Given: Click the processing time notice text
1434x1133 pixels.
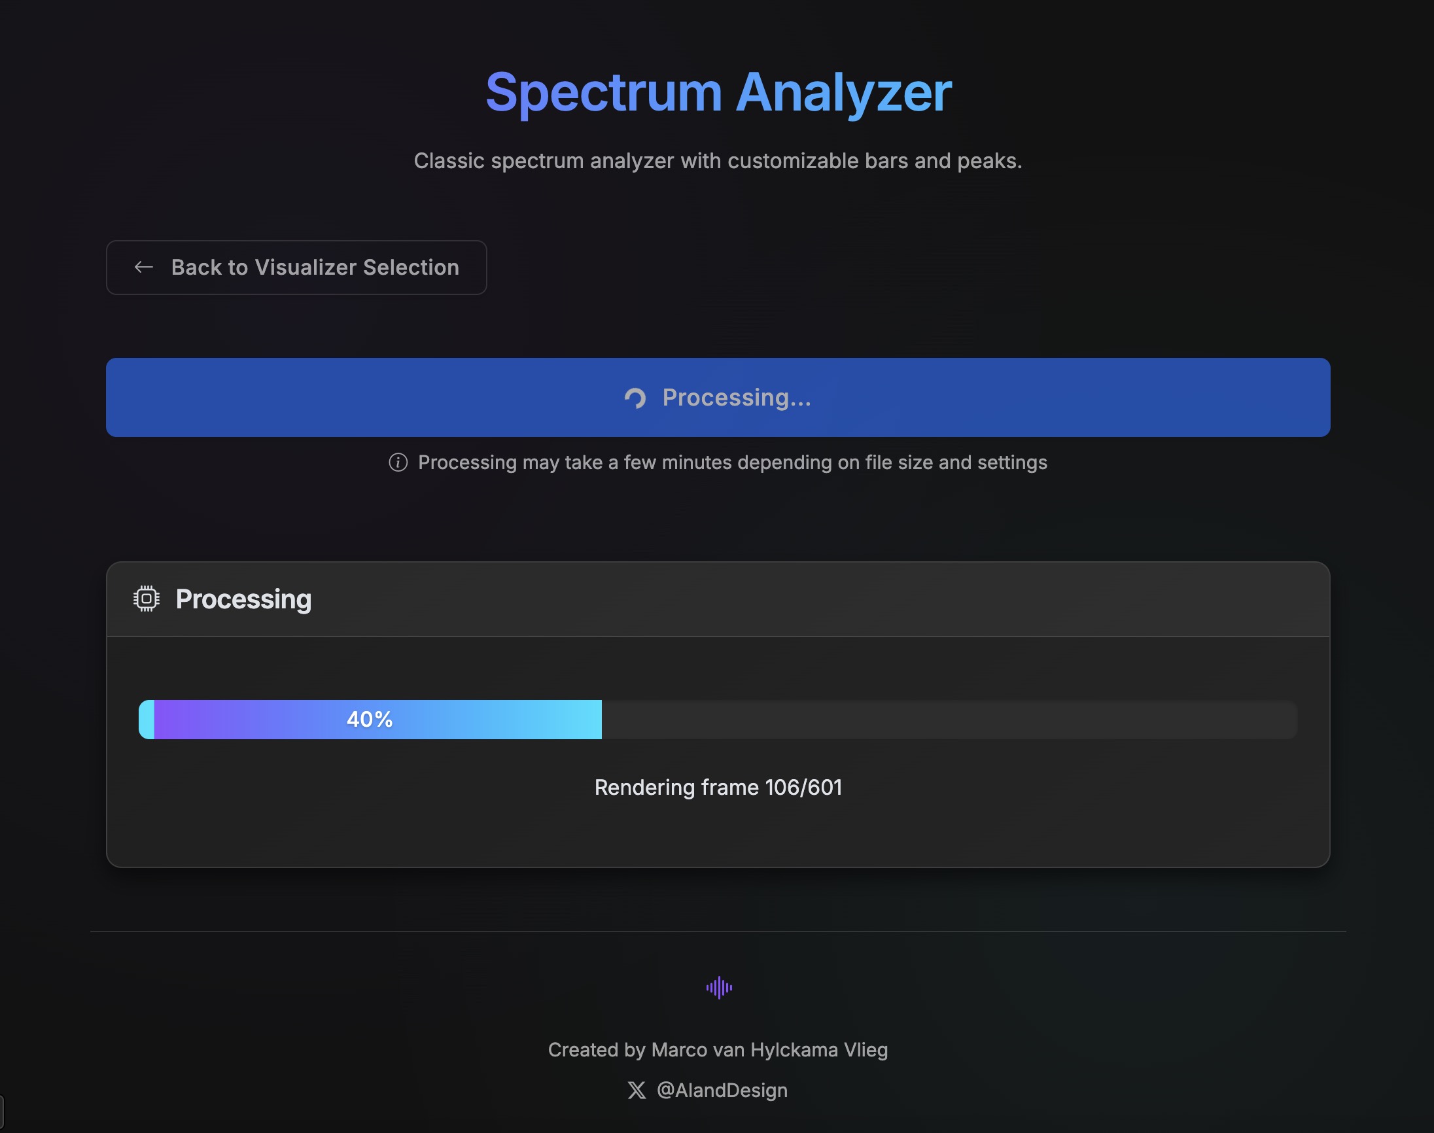Looking at the screenshot, I should [x=732, y=462].
